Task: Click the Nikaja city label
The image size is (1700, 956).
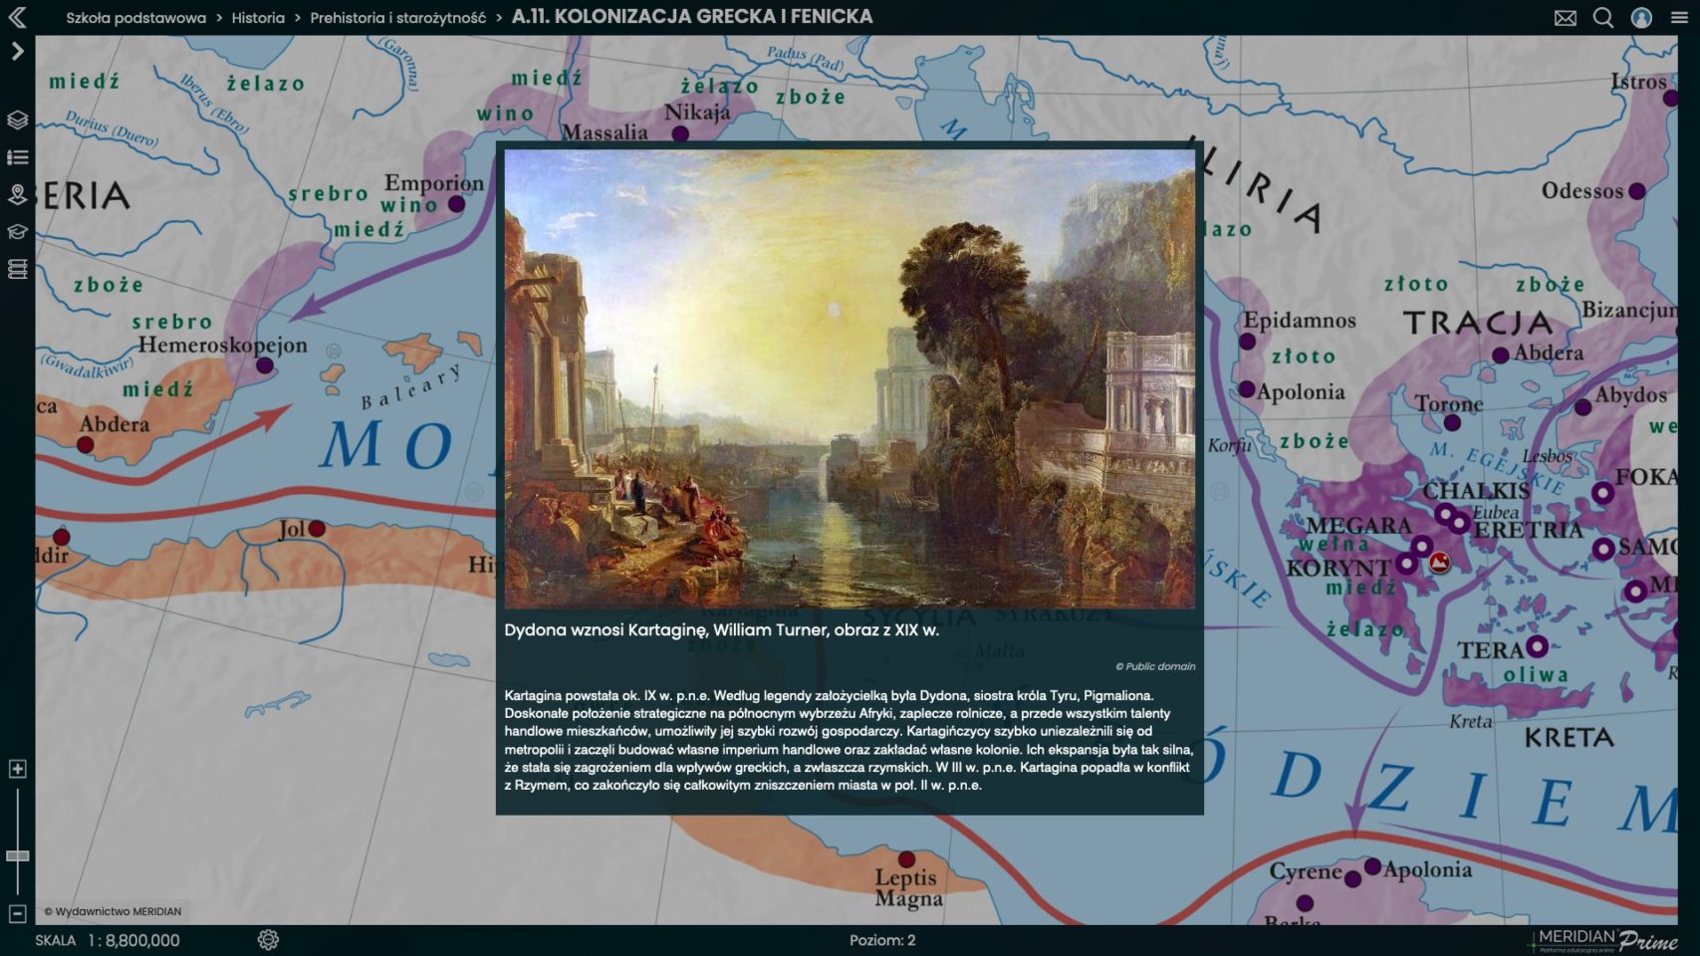Action: tap(697, 113)
